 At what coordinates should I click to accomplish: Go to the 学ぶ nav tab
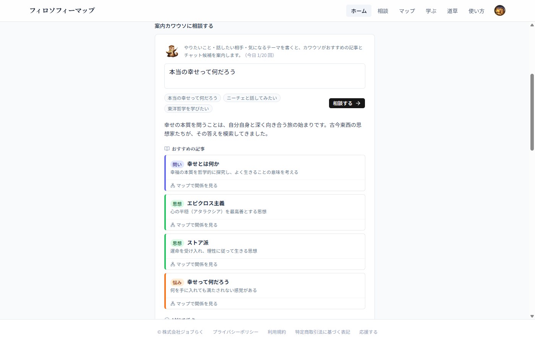click(431, 11)
